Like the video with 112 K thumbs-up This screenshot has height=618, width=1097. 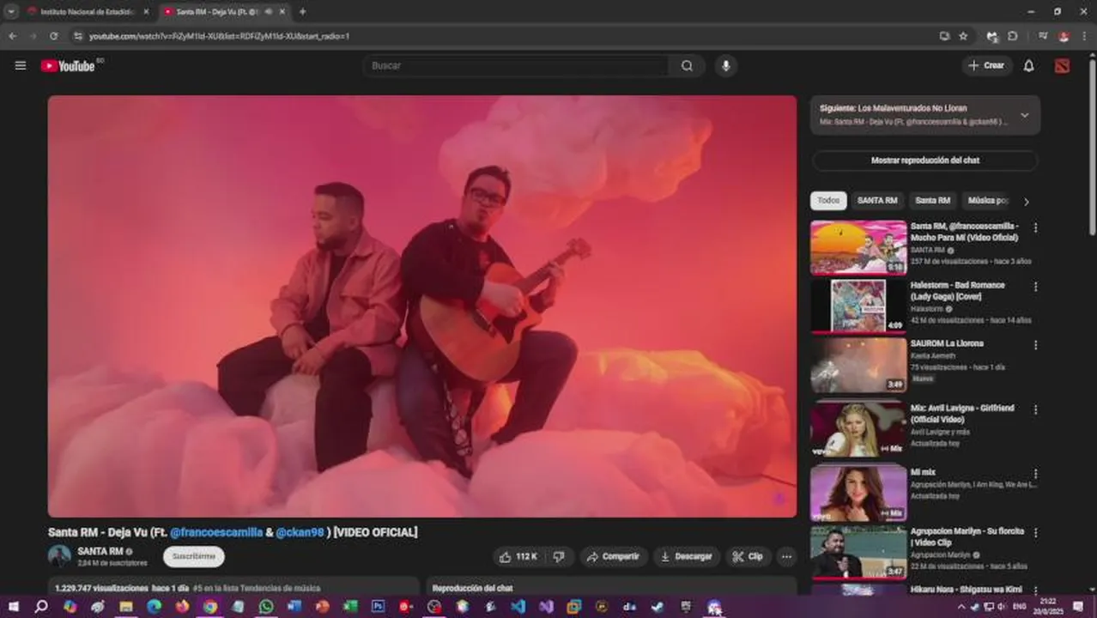pyautogui.click(x=518, y=556)
